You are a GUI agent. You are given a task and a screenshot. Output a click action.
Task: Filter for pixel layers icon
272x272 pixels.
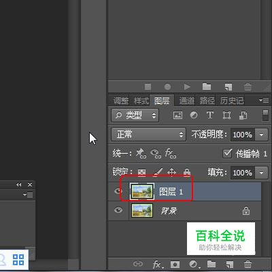pyautogui.click(x=177, y=115)
